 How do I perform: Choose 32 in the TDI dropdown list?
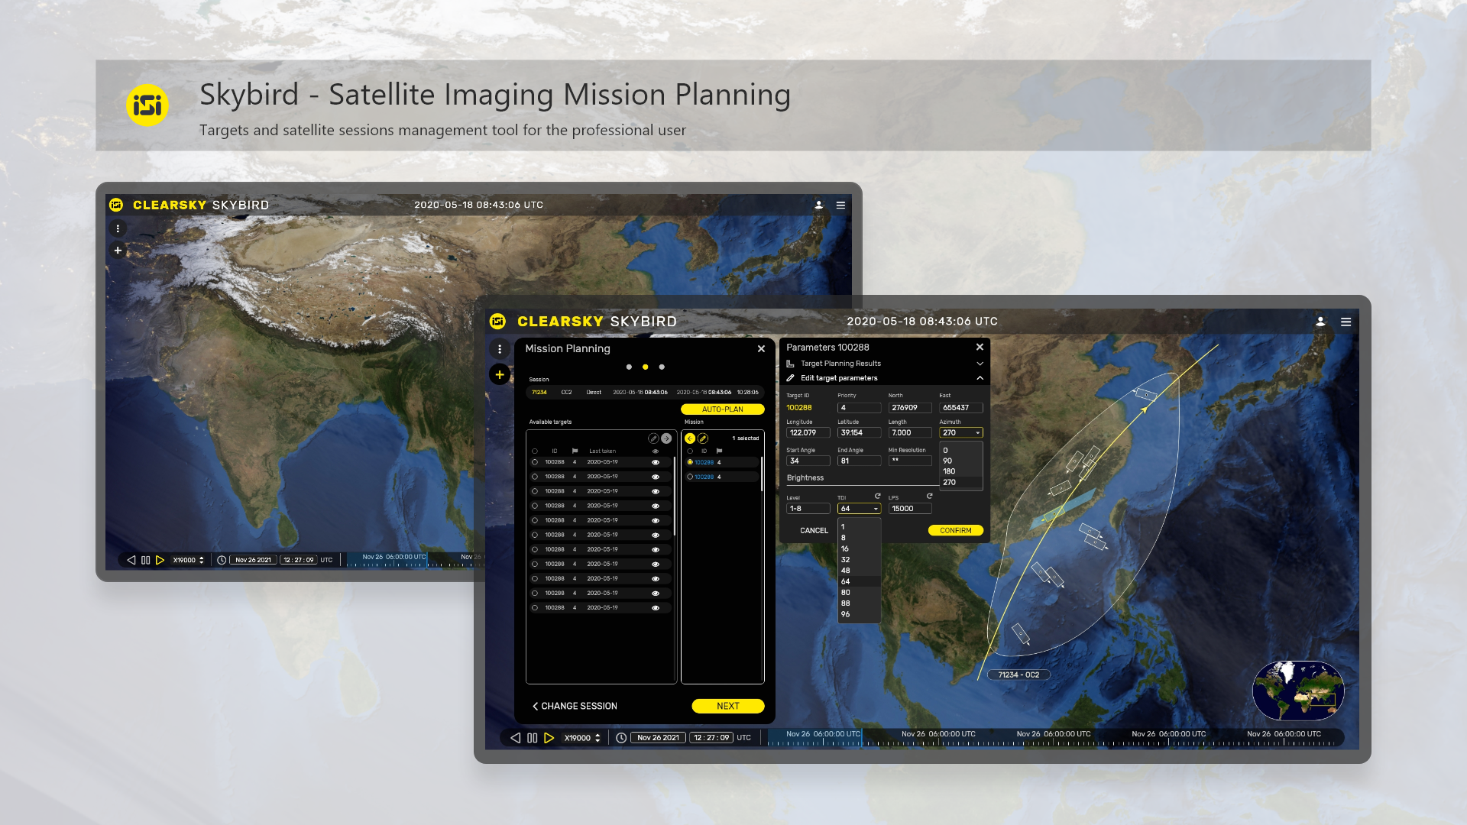pyautogui.click(x=859, y=560)
